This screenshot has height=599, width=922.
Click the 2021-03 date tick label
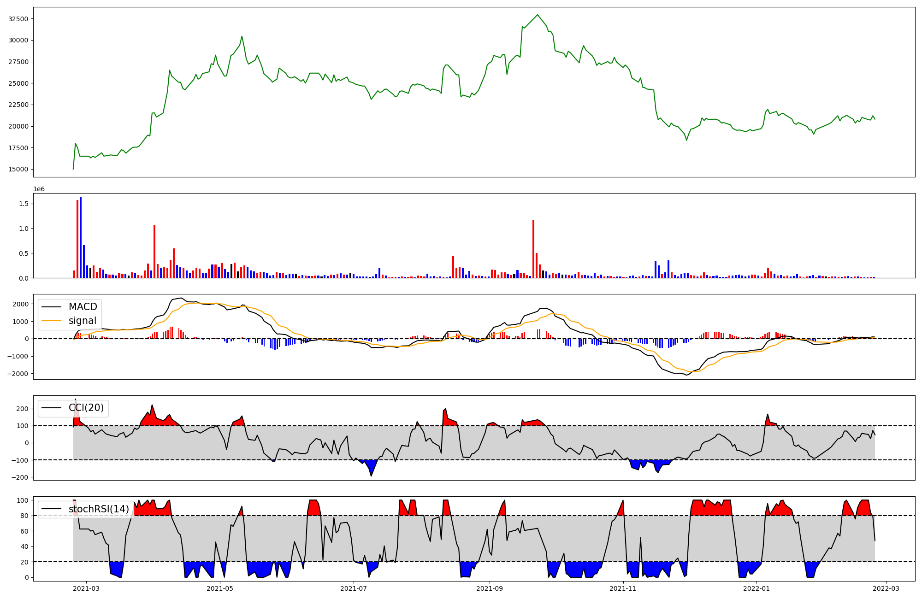[86, 588]
